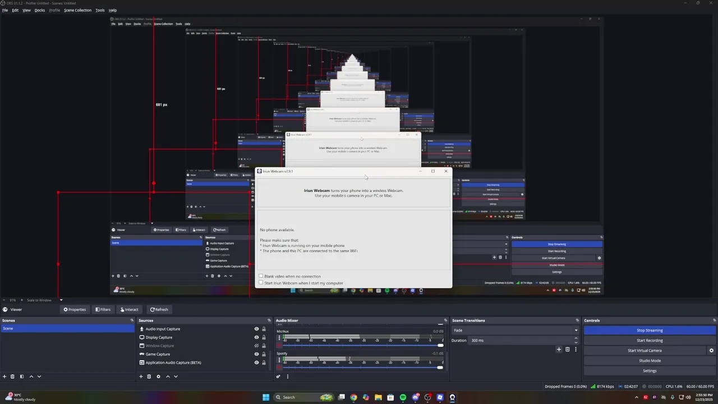This screenshot has width=718, height=404.
Task: Float the Scenes dock icon
Action: [x=132, y=320]
